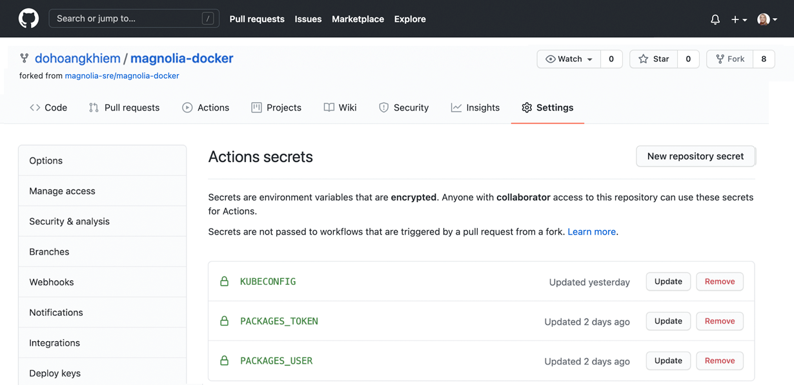Open notifications via the bell icon

coord(715,19)
